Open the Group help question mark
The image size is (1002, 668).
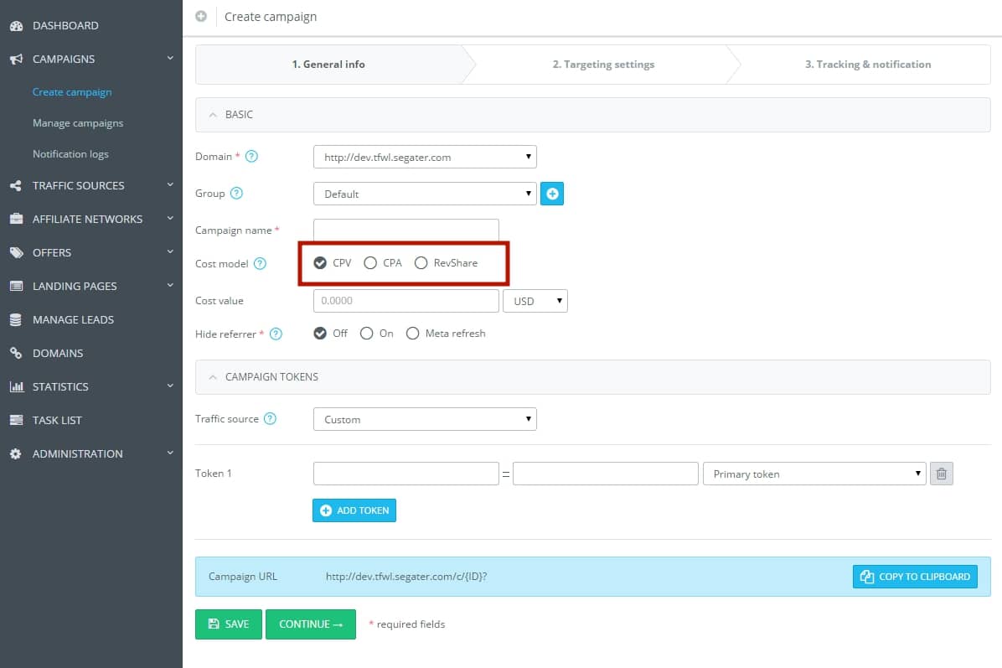pyautogui.click(x=236, y=193)
